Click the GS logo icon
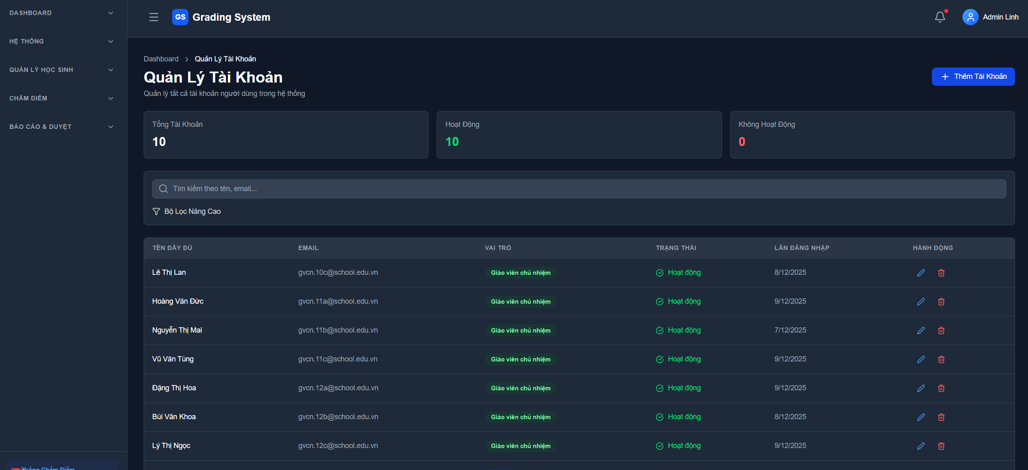Image resolution: width=1028 pixels, height=470 pixels. click(x=180, y=17)
